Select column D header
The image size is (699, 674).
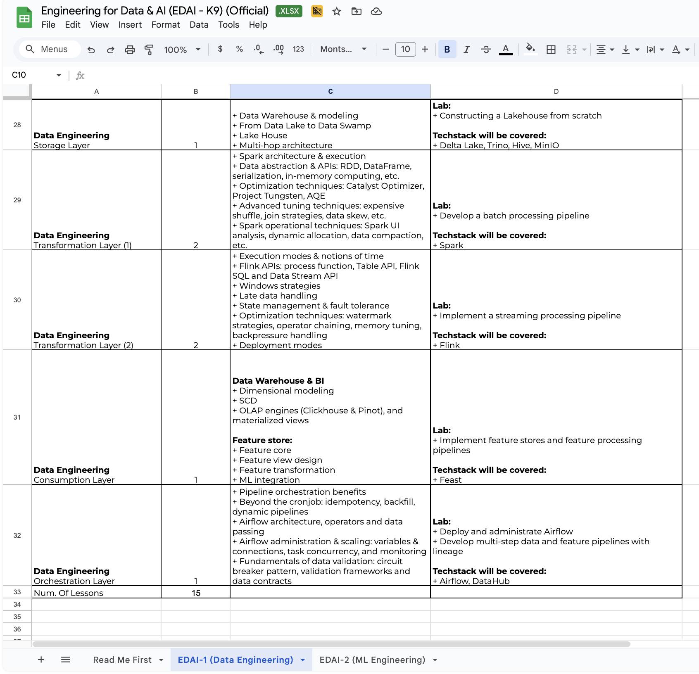(556, 91)
